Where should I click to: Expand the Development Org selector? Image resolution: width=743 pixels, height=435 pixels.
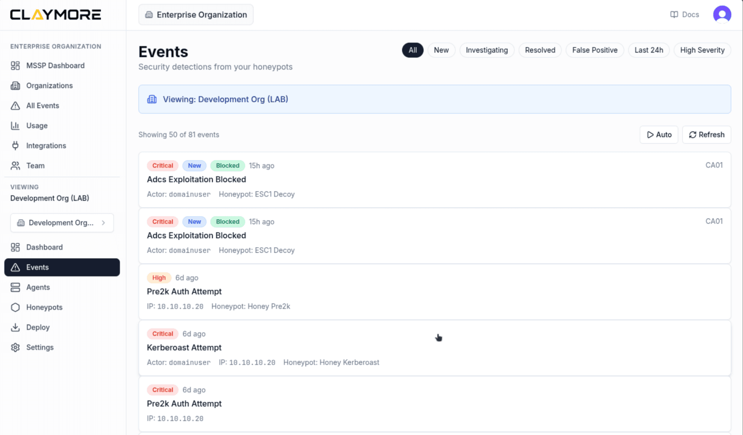pos(62,223)
